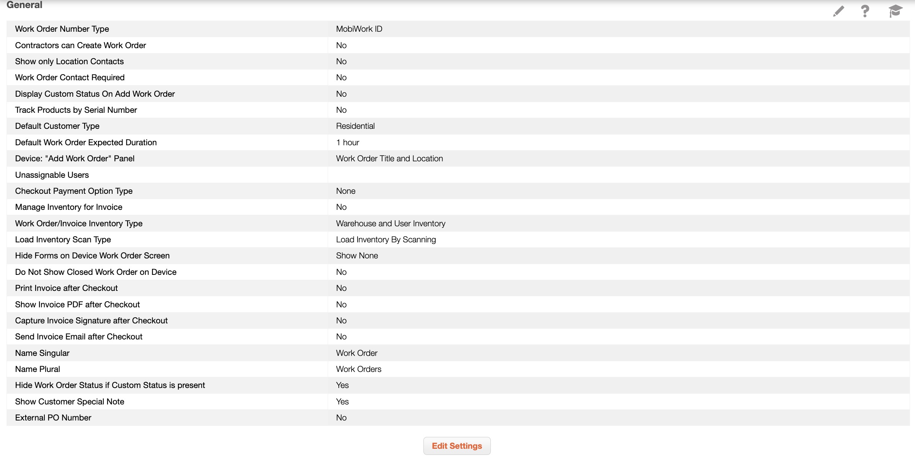Select the Unassignable Users row
Image resolution: width=915 pixels, height=461 pixels.
52,175
